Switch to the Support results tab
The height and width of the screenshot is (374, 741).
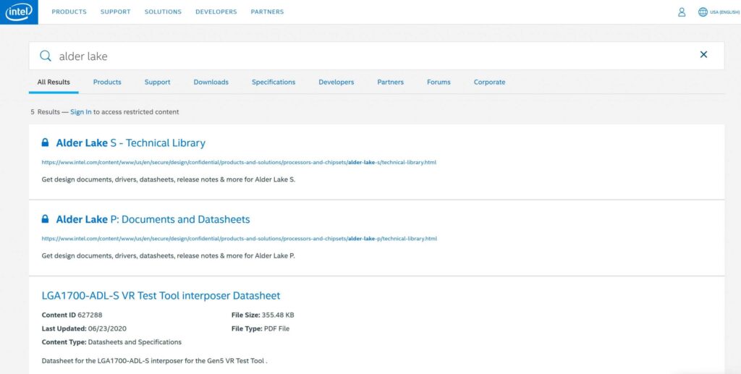157,82
